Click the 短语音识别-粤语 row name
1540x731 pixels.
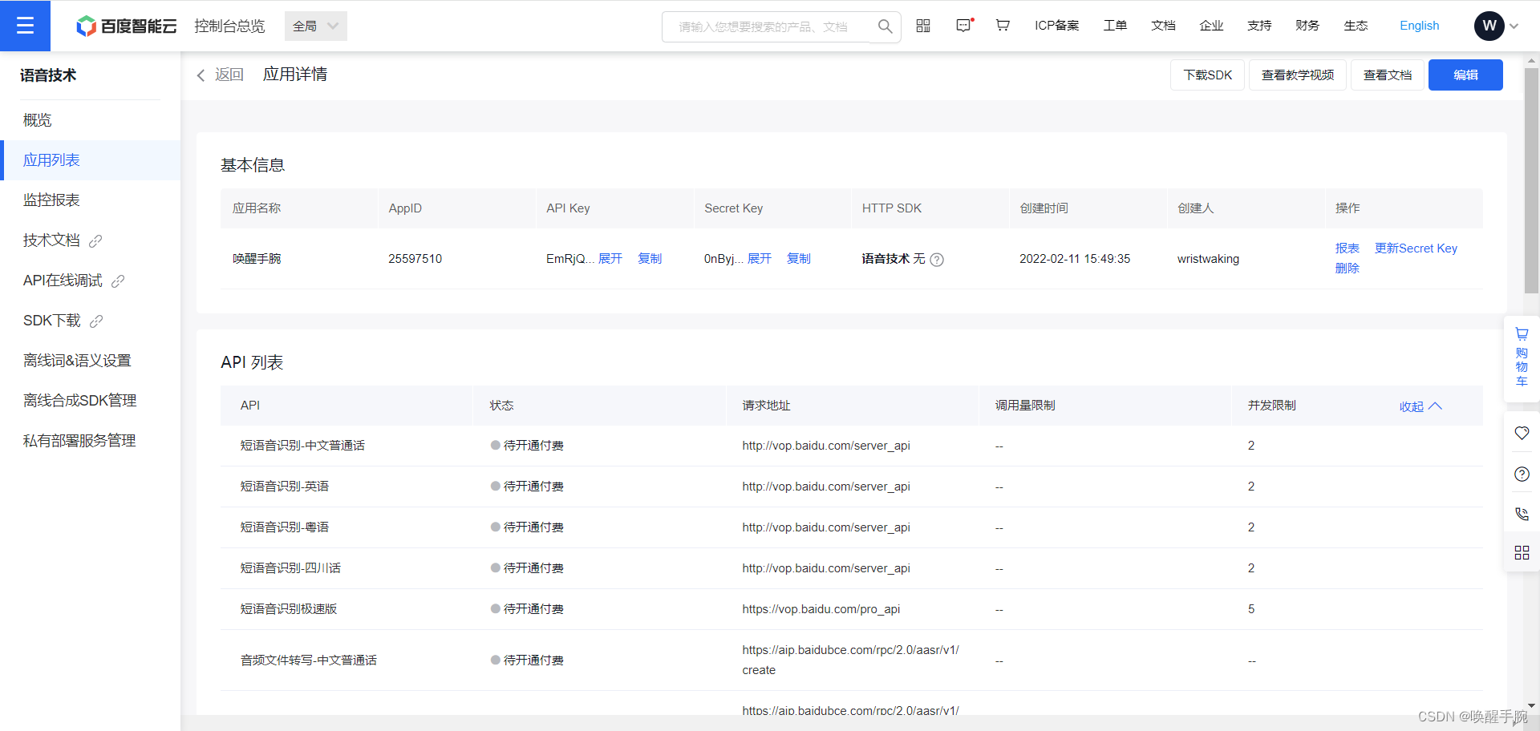(285, 527)
